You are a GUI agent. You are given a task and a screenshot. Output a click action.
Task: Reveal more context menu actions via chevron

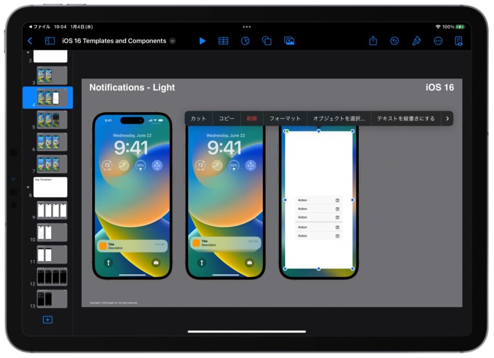pos(448,118)
